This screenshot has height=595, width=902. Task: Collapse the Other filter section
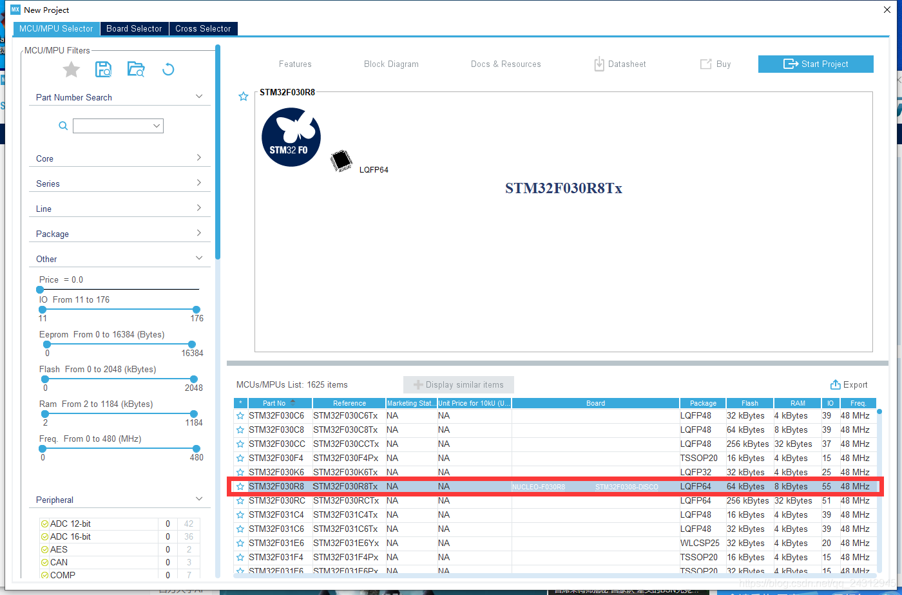pos(199,258)
